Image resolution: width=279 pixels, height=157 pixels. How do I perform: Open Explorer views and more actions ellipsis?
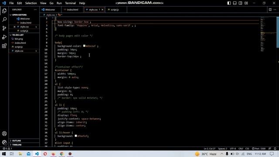(x=35, y=10)
